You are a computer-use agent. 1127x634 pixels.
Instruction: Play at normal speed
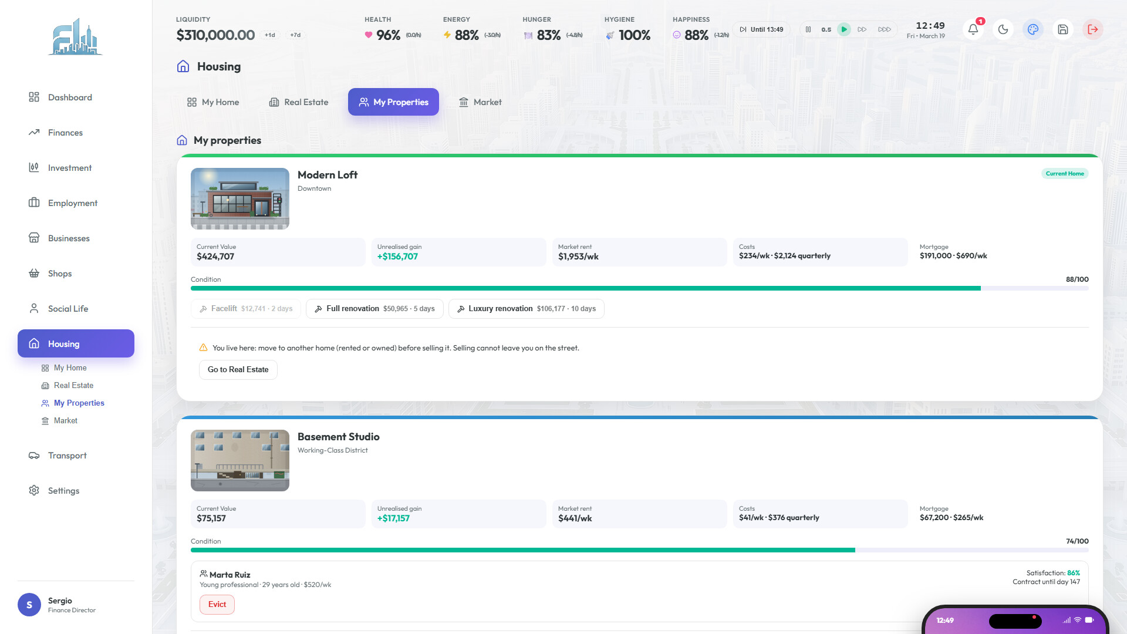[x=844, y=29]
